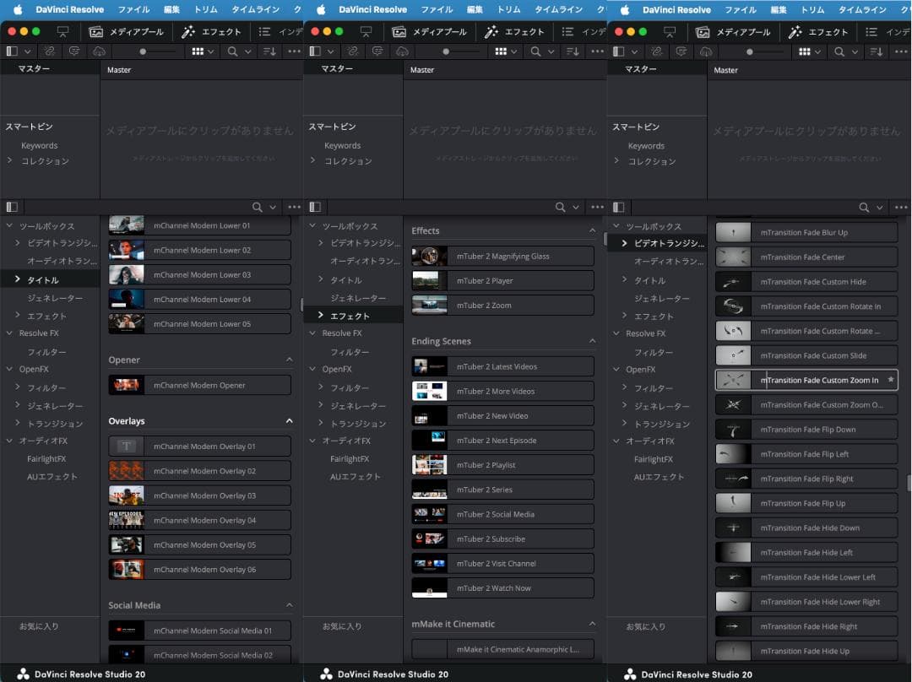This screenshot has width=912, height=682.
Task: Click the mTuber 2 Subscribe preset icon
Action: pos(429,539)
